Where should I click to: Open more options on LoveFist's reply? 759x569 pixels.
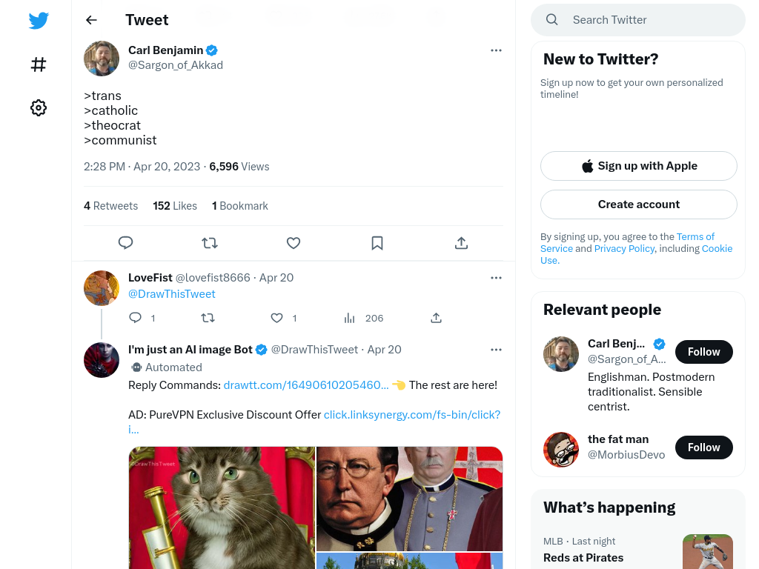click(496, 278)
